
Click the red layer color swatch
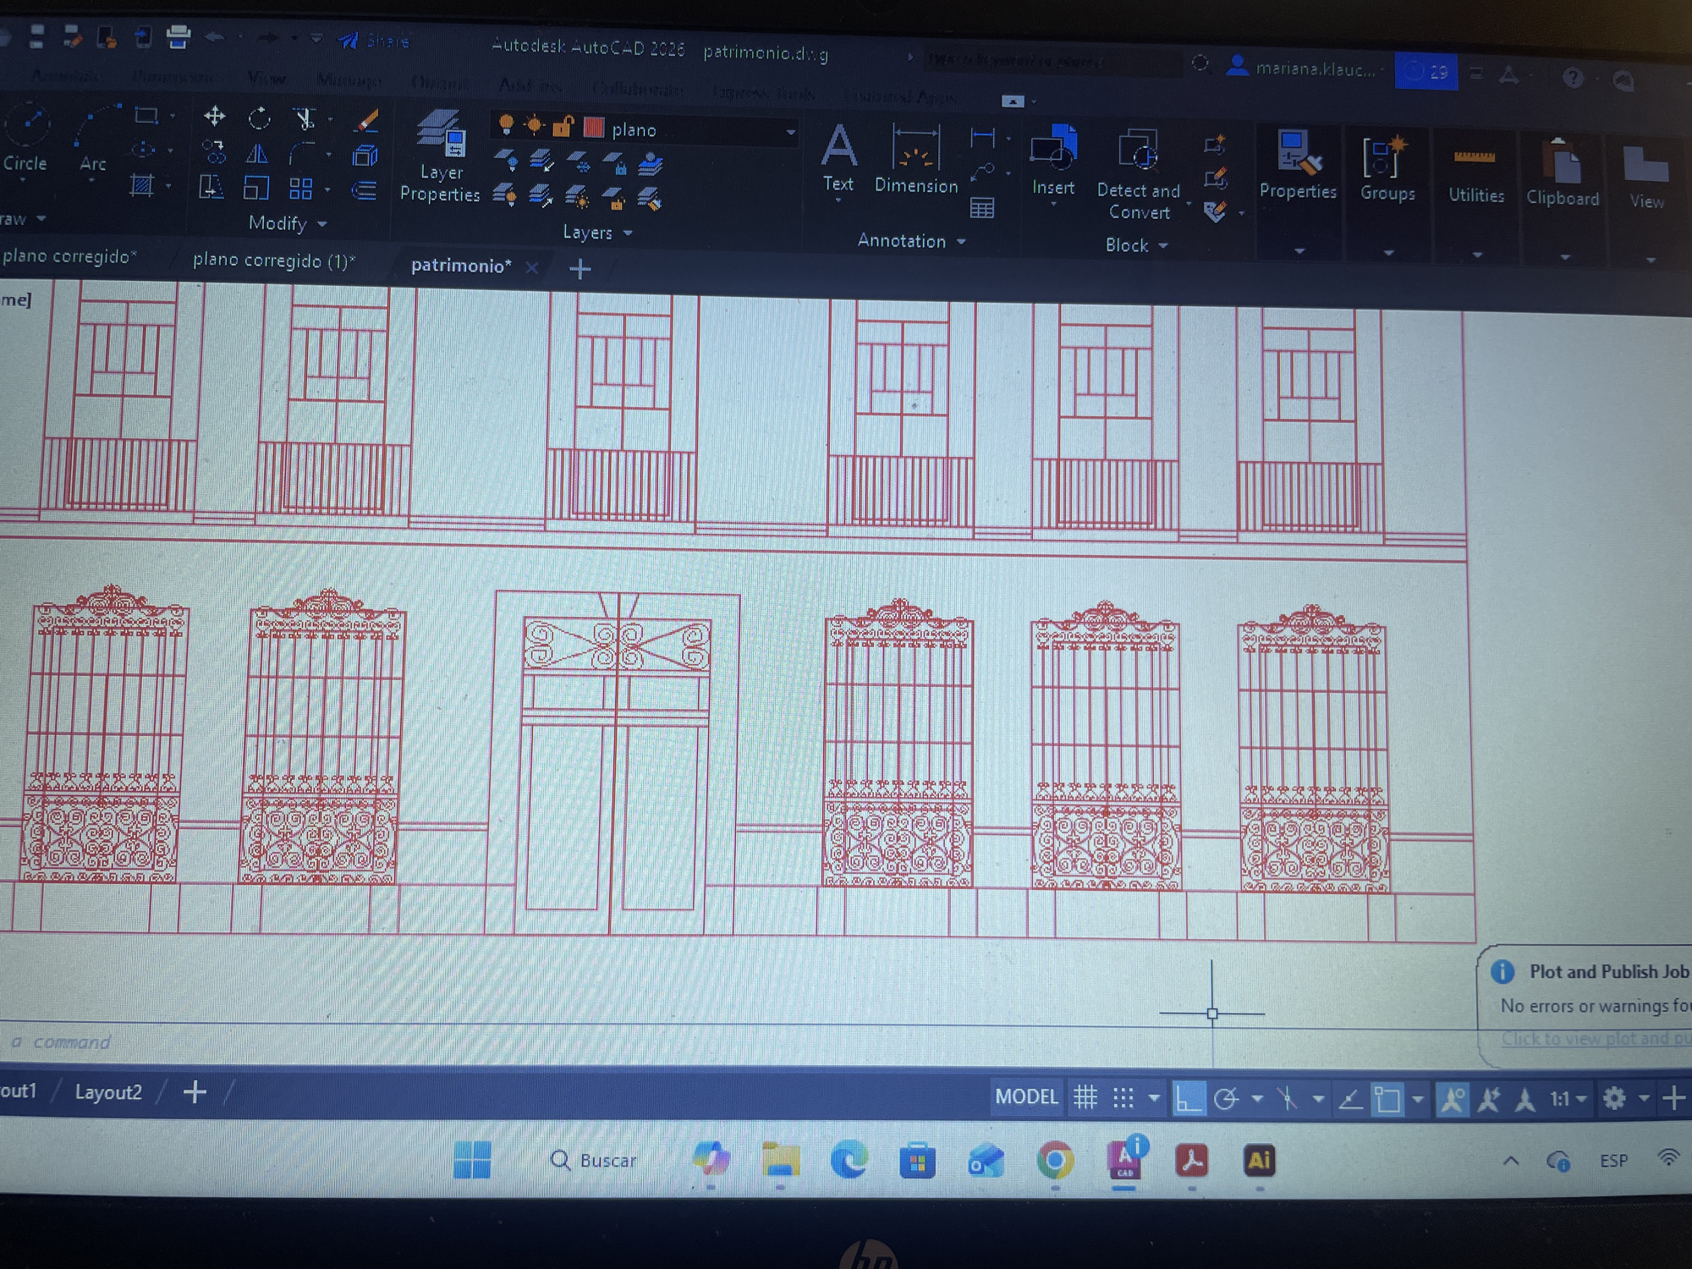[594, 128]
